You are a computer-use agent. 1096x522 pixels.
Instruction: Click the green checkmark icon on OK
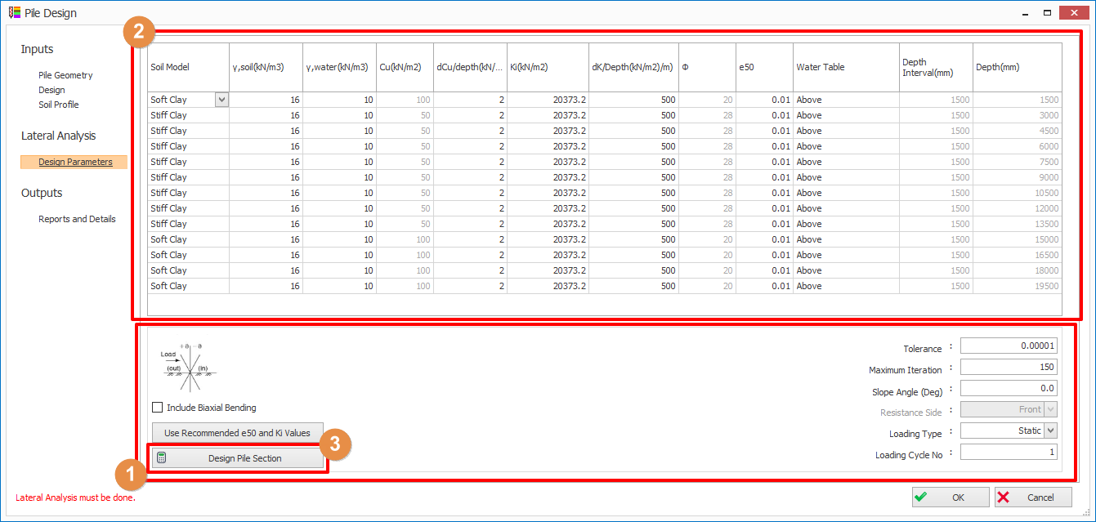point(921,497)
